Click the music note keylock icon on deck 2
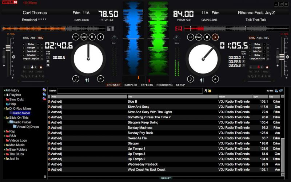Image resolution: width=291 pixels, height=182 pixels. point(191,79)
